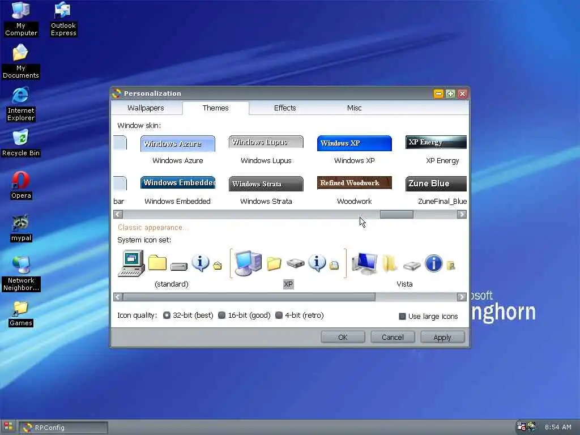580x435 pixels.
Task: Click the XP set drive icon
Action: (x=295, y=263)
